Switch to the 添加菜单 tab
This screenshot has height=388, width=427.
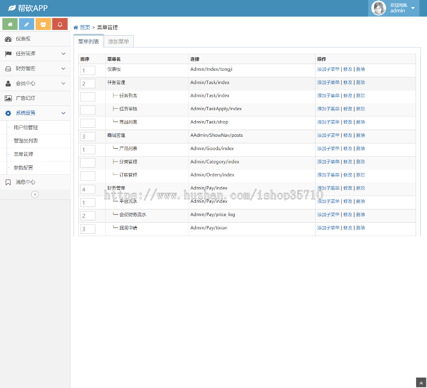(x=119, y=42)
